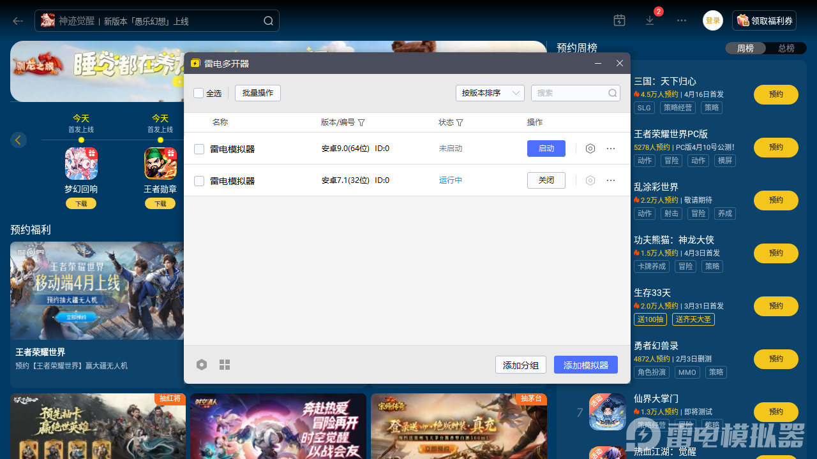Reserve 王者荣耀世界PC版 with 预约
This screenshot has height=459, width=817.
pyautogui.click(x=776, y=147)
